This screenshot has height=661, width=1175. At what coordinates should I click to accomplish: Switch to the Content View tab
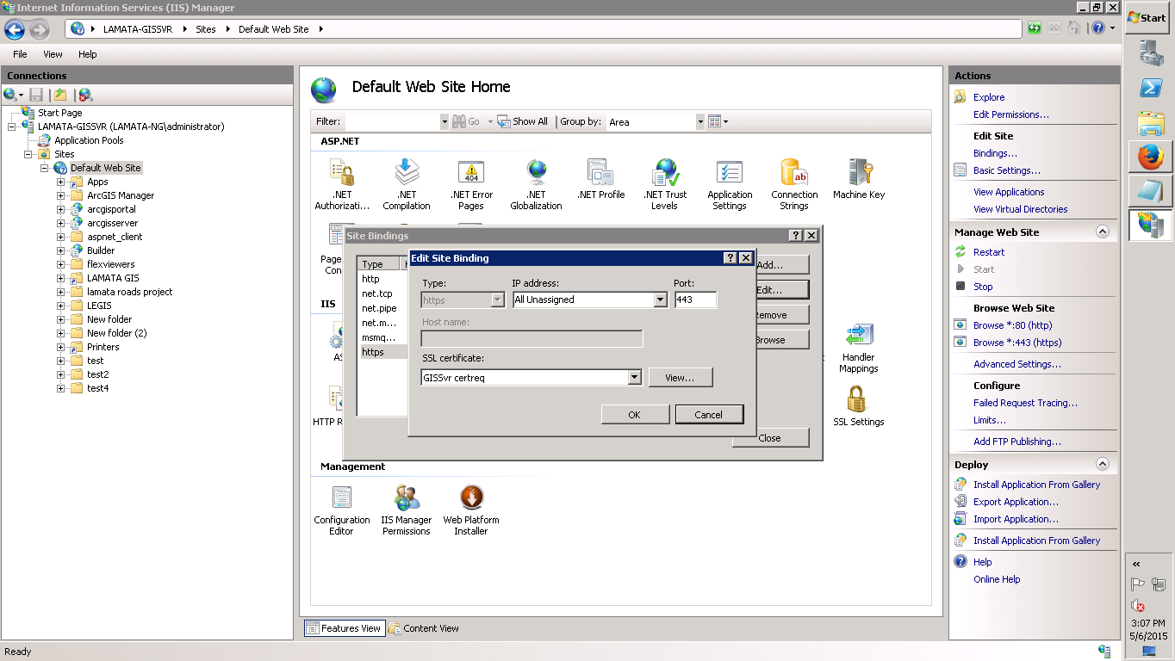point(424,628)
